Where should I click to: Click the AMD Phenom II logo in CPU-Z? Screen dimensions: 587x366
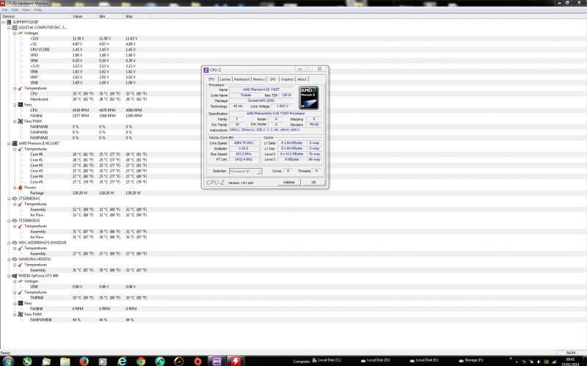[x=309, y=98]
